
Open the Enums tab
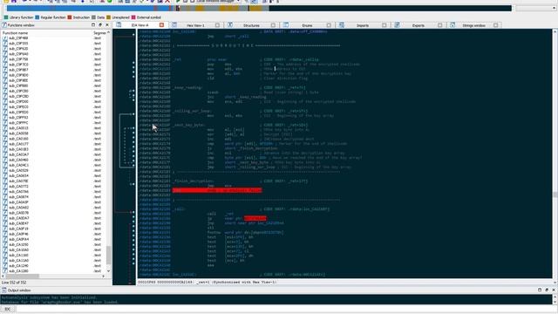(x=307, y=25)
